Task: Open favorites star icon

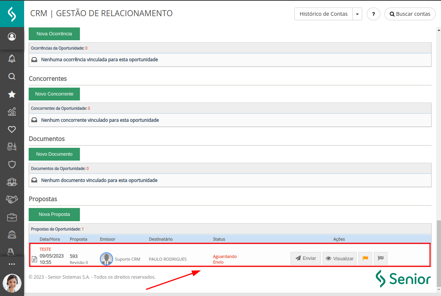Action: [x=12, y=94]
